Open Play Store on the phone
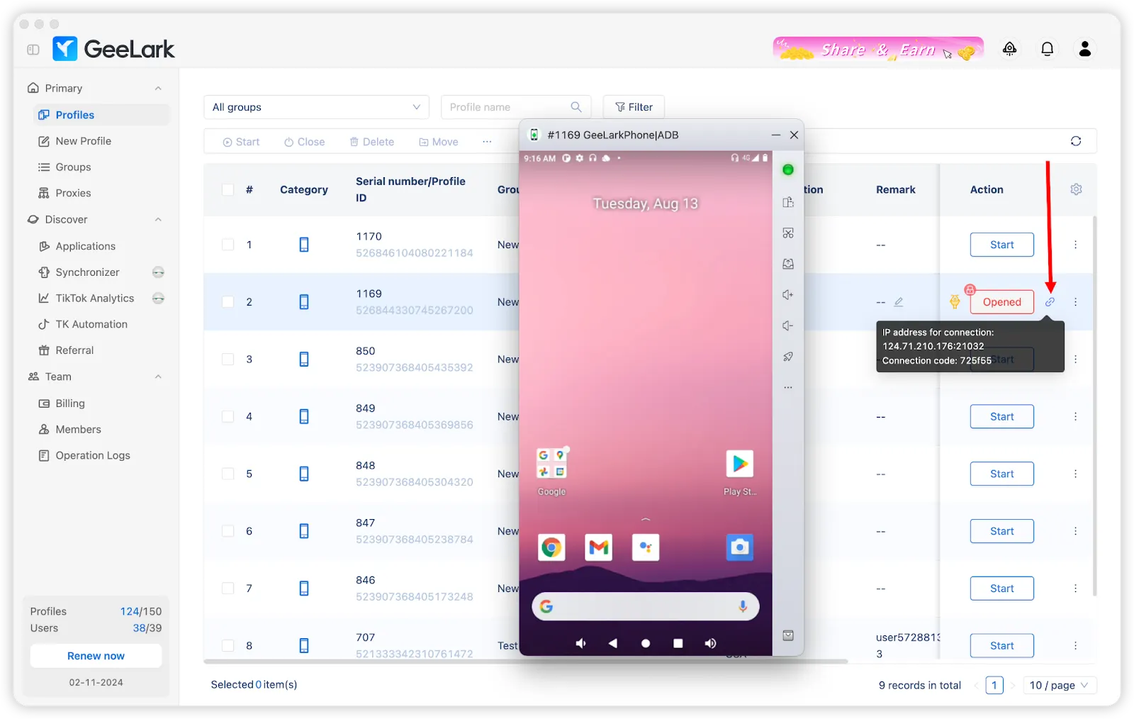This screenshot has height=719, width=1134. (739, 464)
